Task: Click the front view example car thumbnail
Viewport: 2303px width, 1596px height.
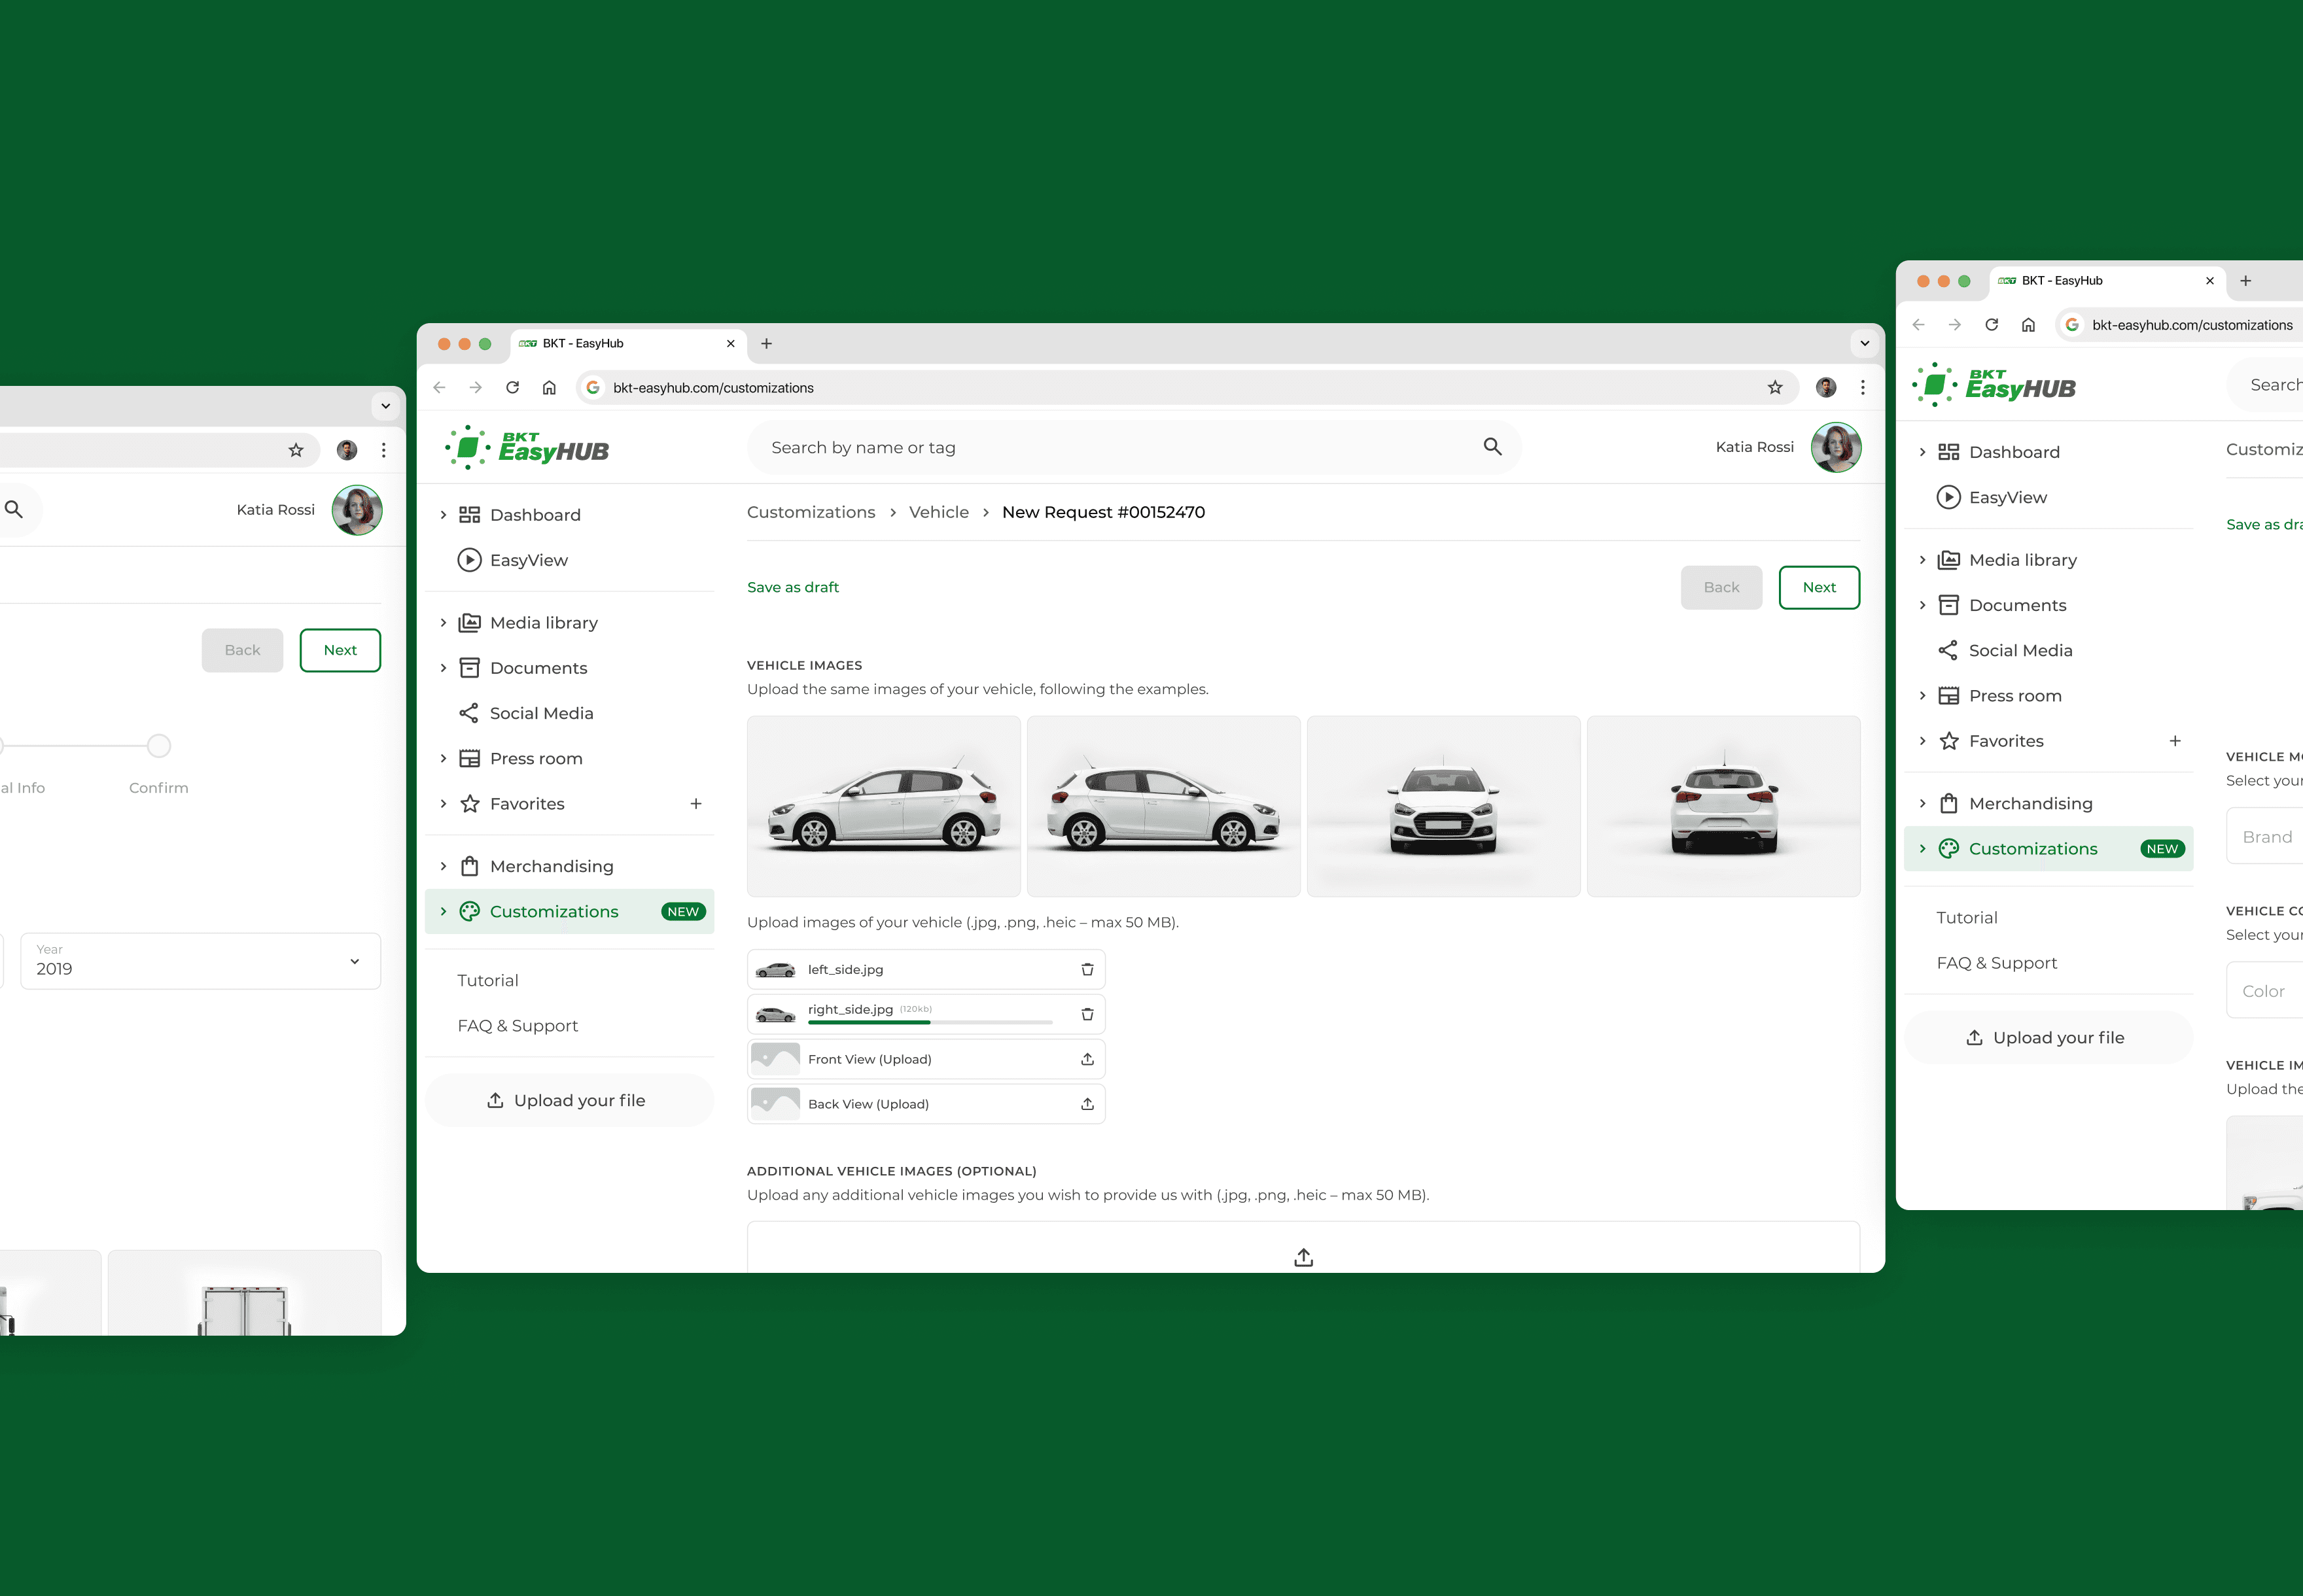Action: click(x=1443, y=806)
